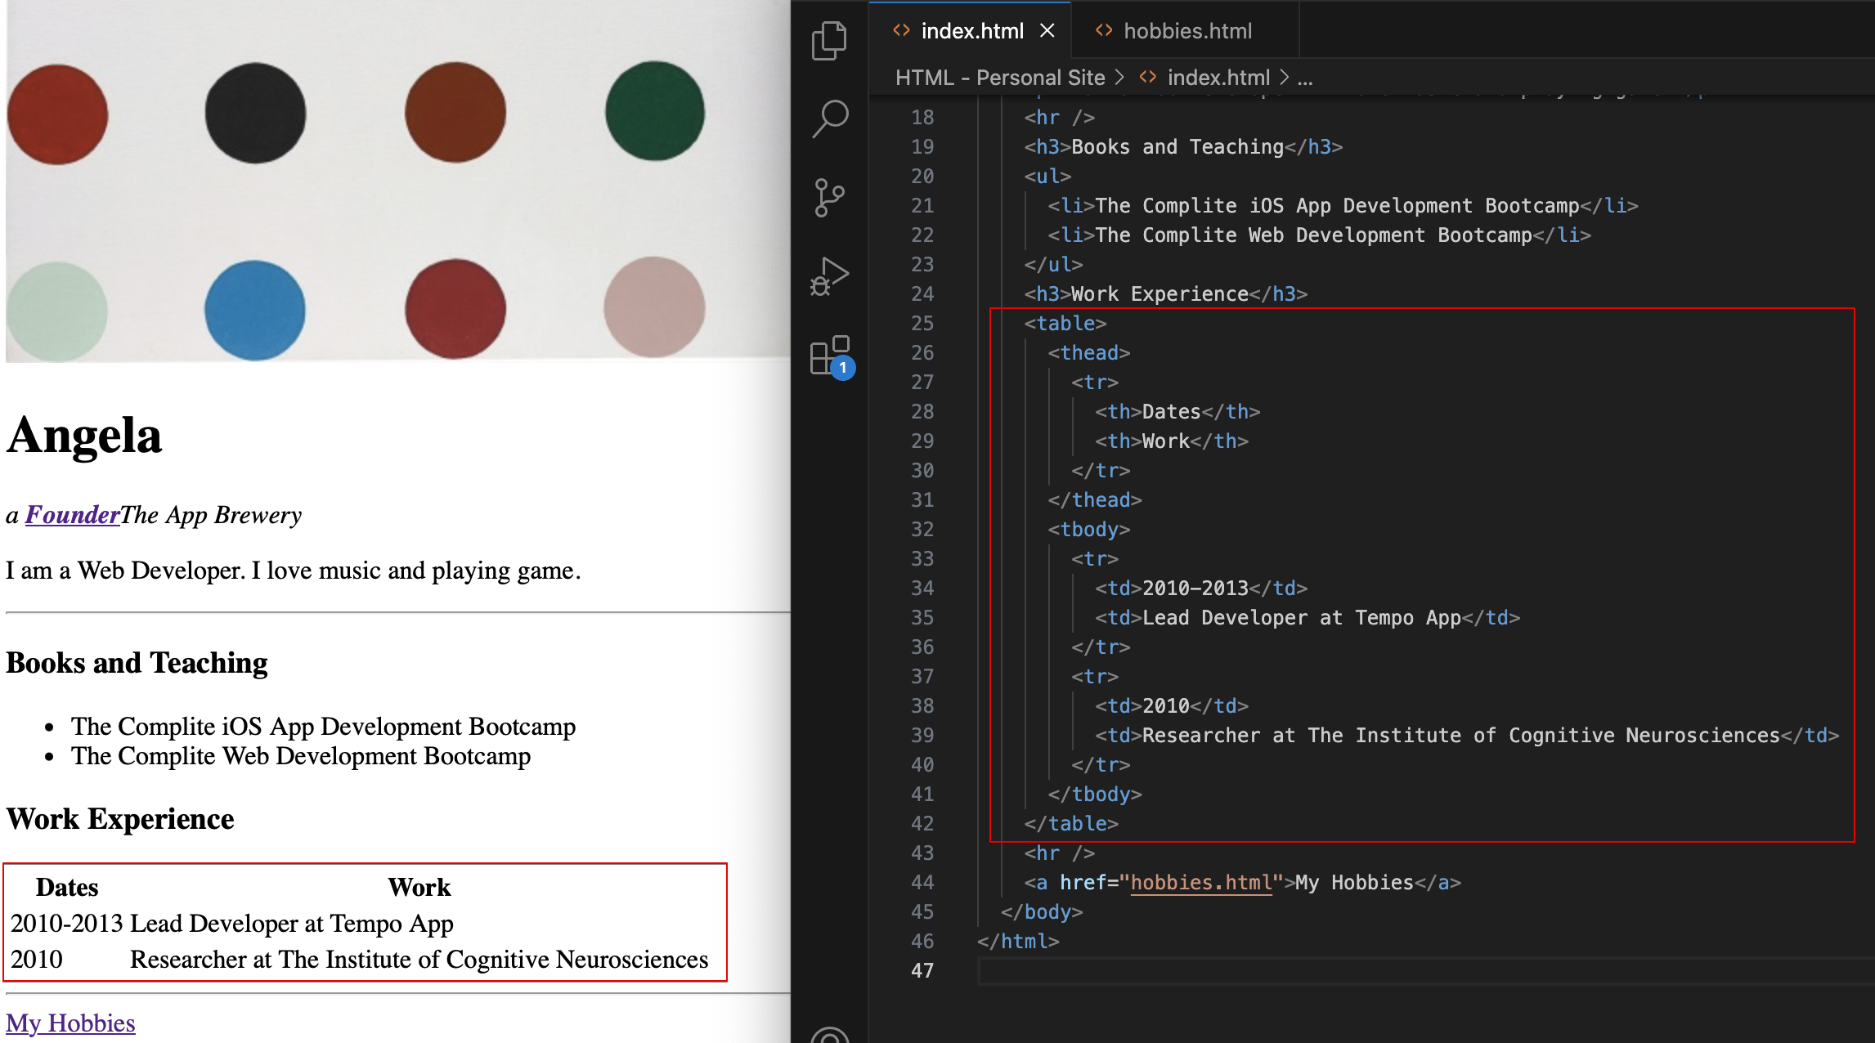Click line number 47 in the gutter
Viewport: 1875px width, 1043px height.
click(x=922, y=971)
